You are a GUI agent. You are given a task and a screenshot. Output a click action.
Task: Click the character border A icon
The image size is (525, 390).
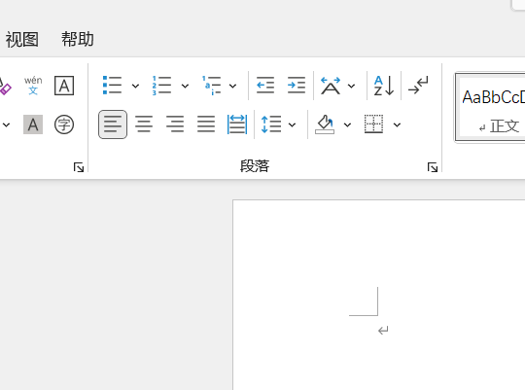click(x=64, y=86)
